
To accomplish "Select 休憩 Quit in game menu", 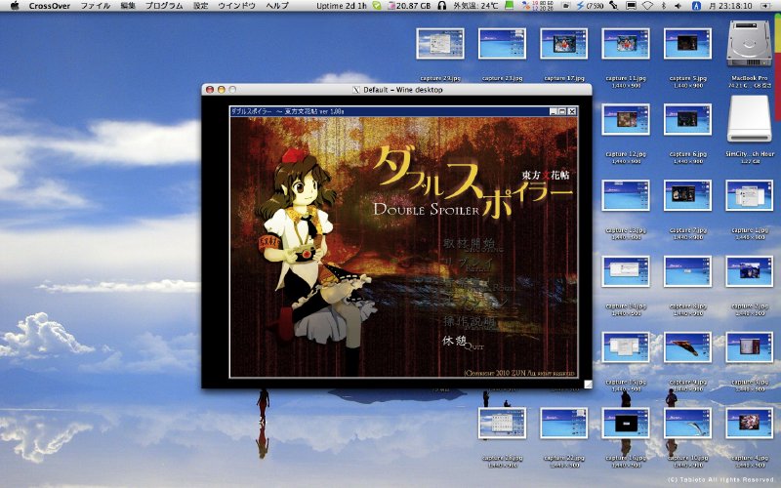I will click(462, 343).
